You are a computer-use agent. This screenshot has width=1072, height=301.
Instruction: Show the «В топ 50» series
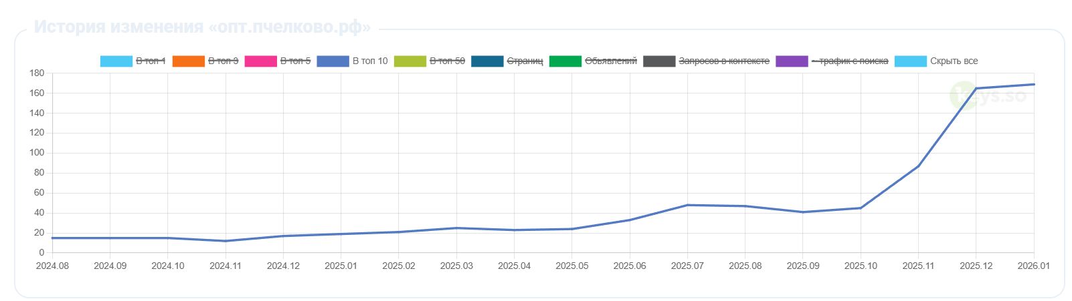coord(447,61)
